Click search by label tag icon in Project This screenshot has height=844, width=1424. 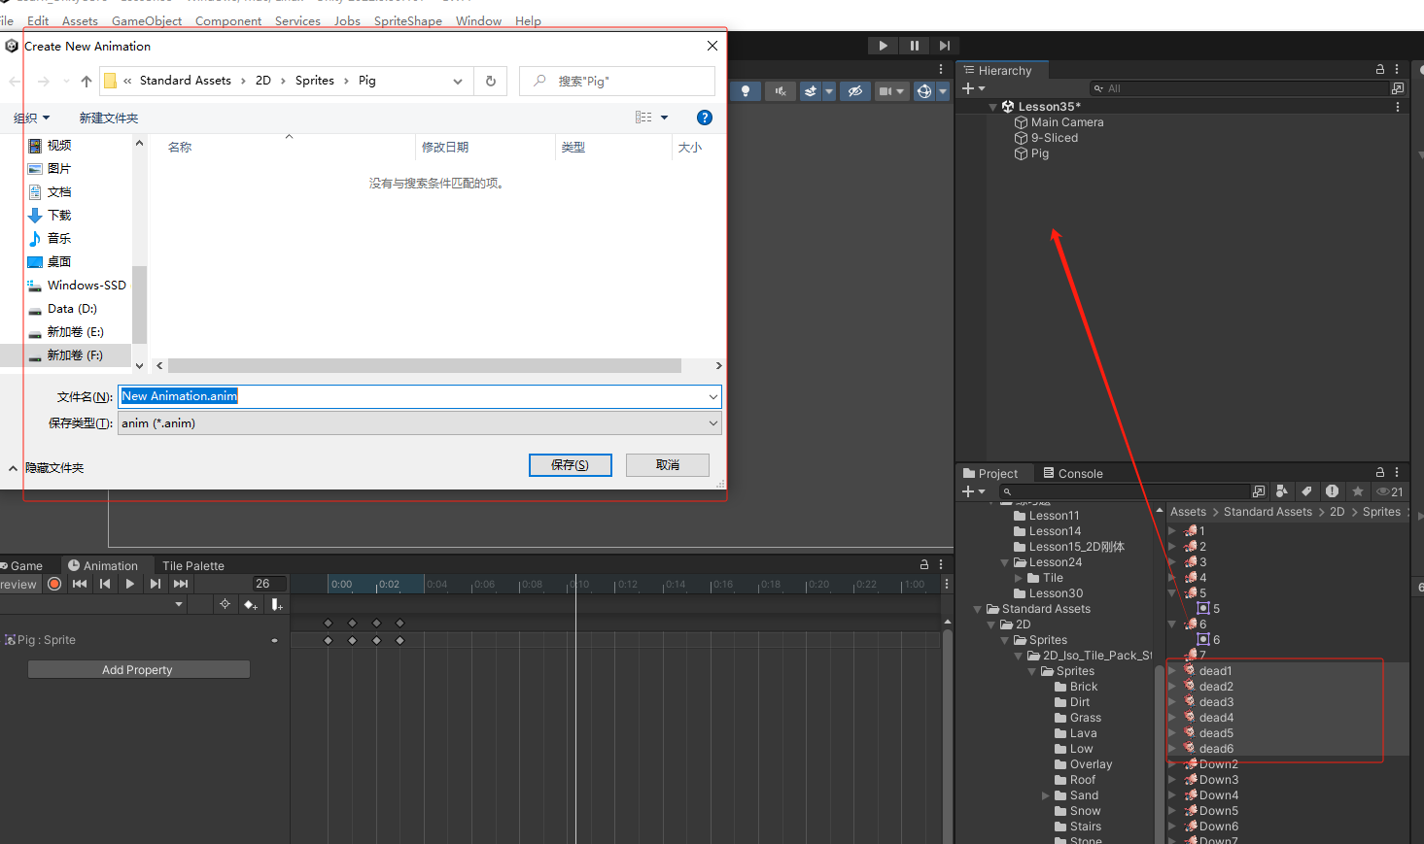tap(1306, 491)
